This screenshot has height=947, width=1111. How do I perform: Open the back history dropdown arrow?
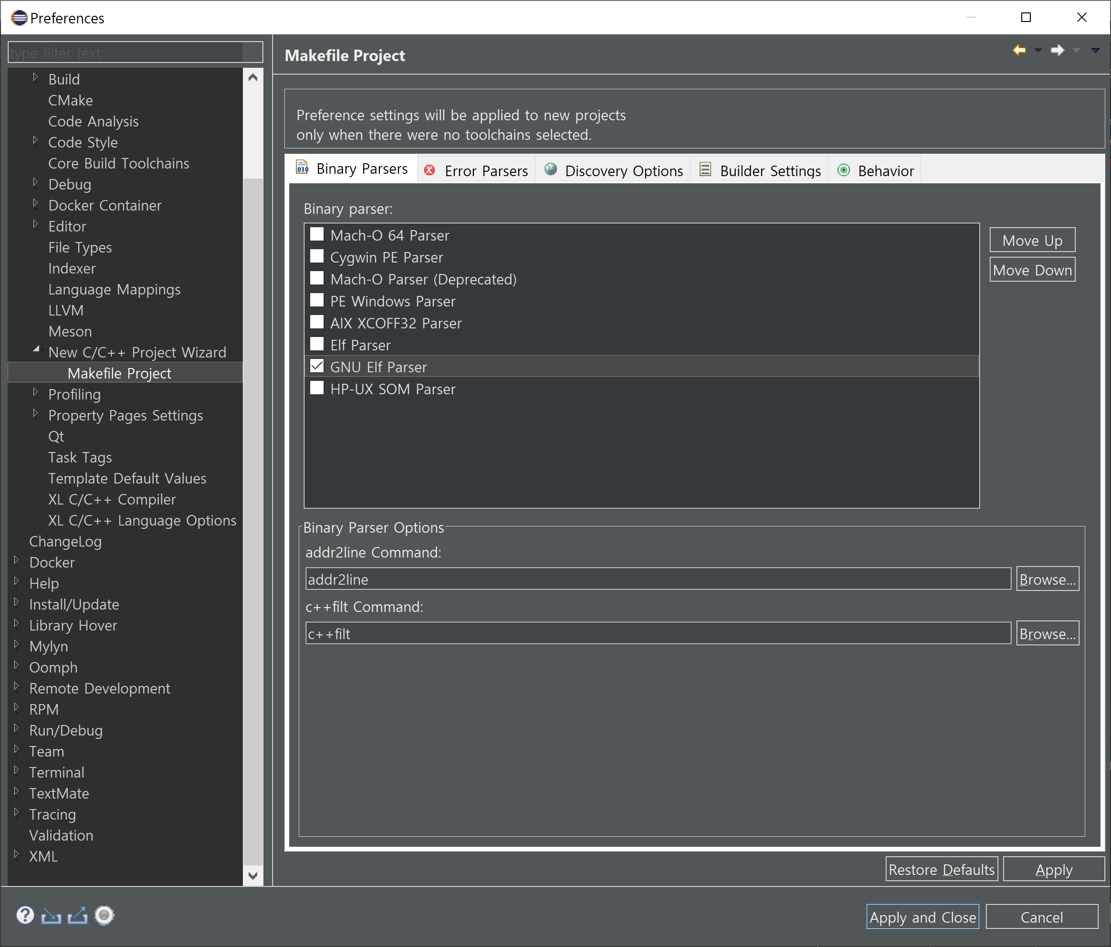click(1038, 51)
